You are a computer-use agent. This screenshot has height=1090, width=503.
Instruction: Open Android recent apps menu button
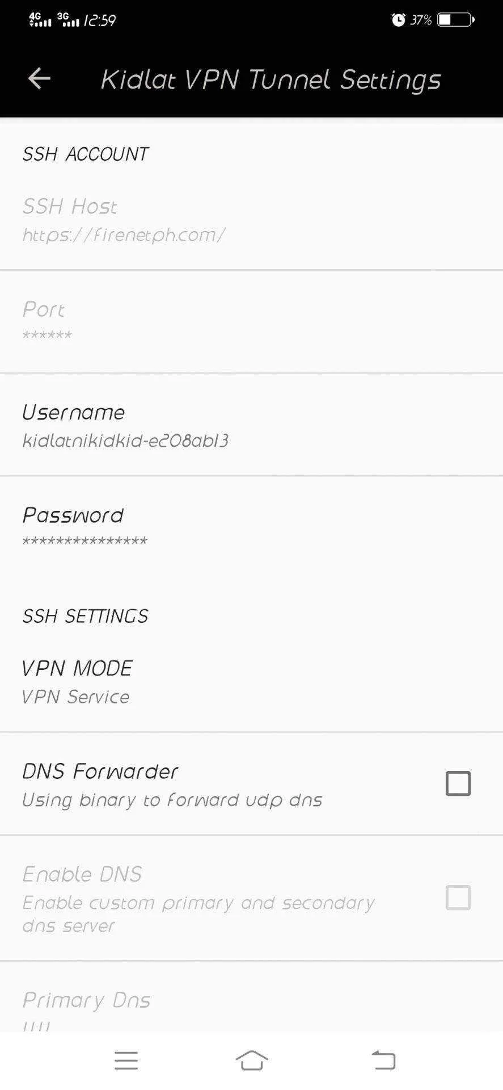click(126, 1060)
